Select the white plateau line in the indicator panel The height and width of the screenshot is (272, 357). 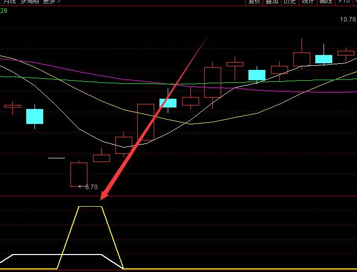57,255
